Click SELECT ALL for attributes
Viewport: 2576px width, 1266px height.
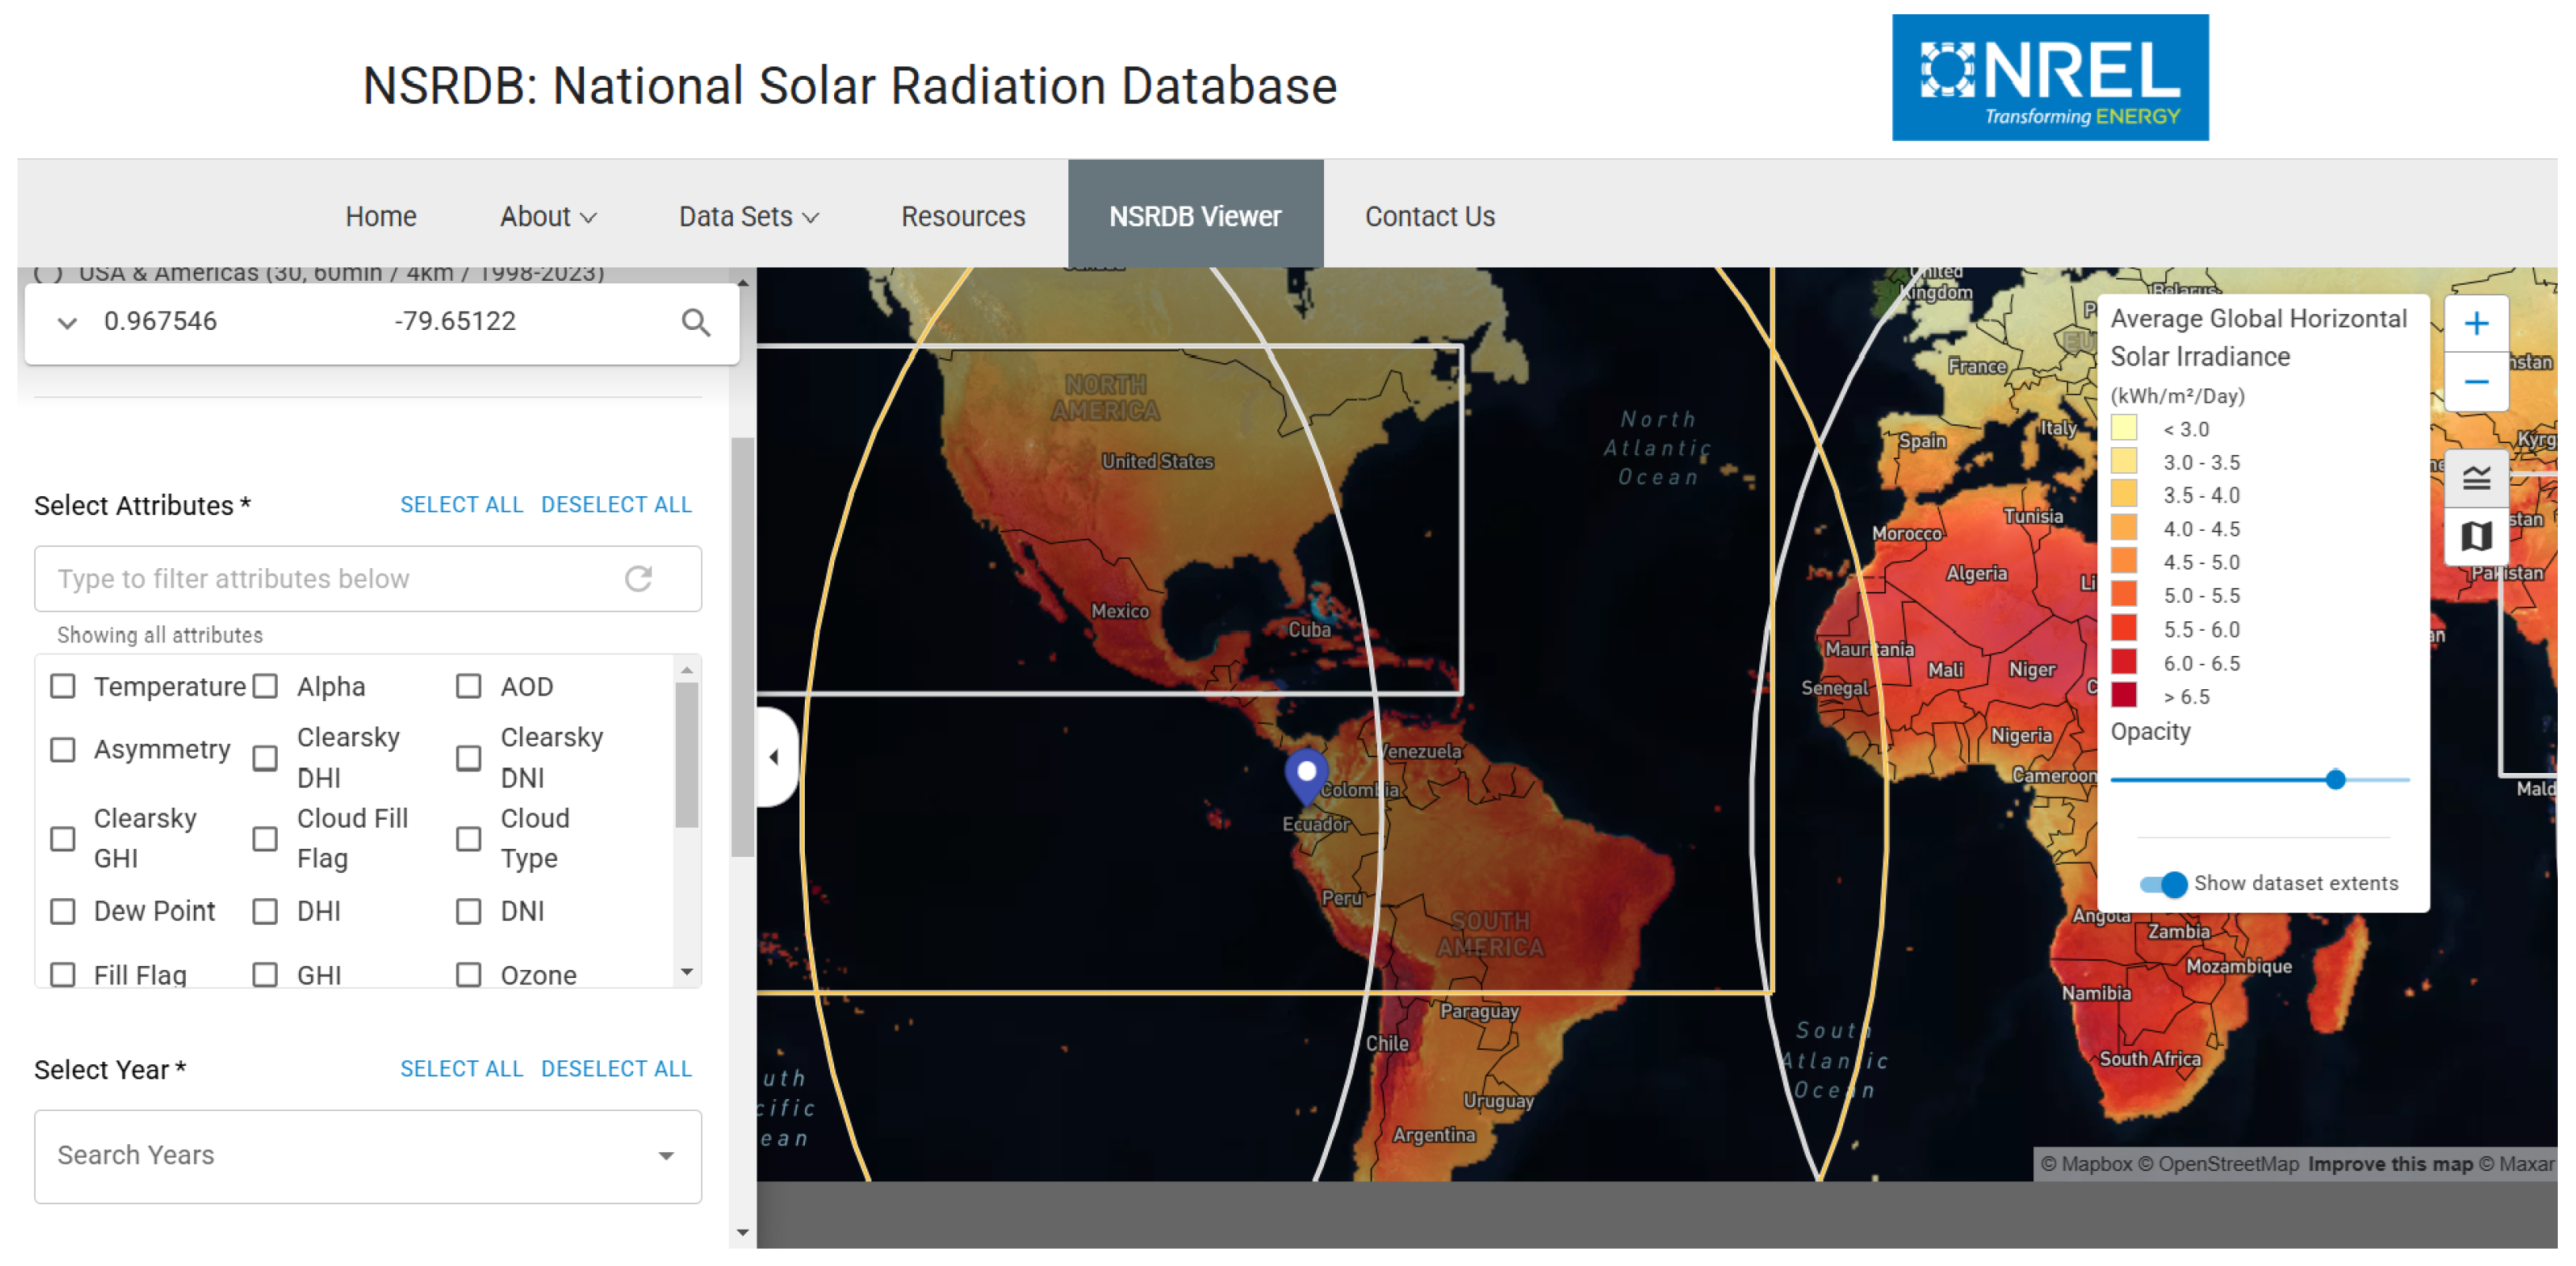click(x=461, y=505)
